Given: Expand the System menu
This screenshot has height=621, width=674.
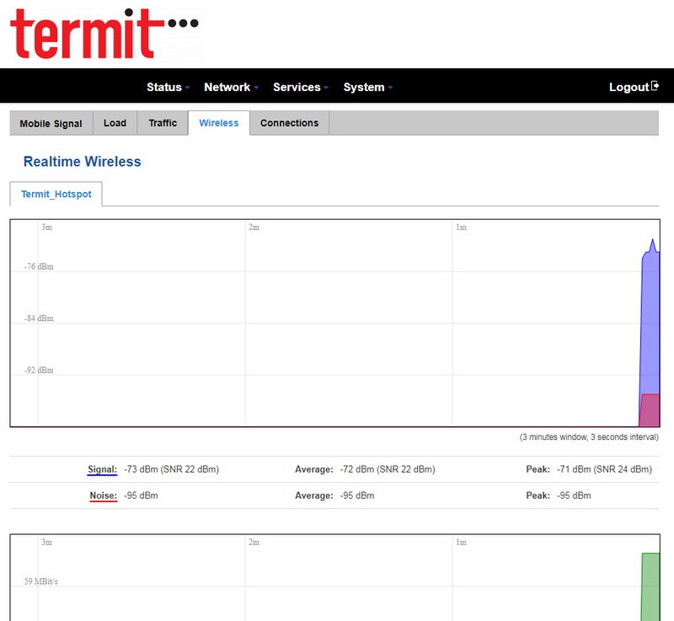Looking at the screenshot, I should click(367, 88).
